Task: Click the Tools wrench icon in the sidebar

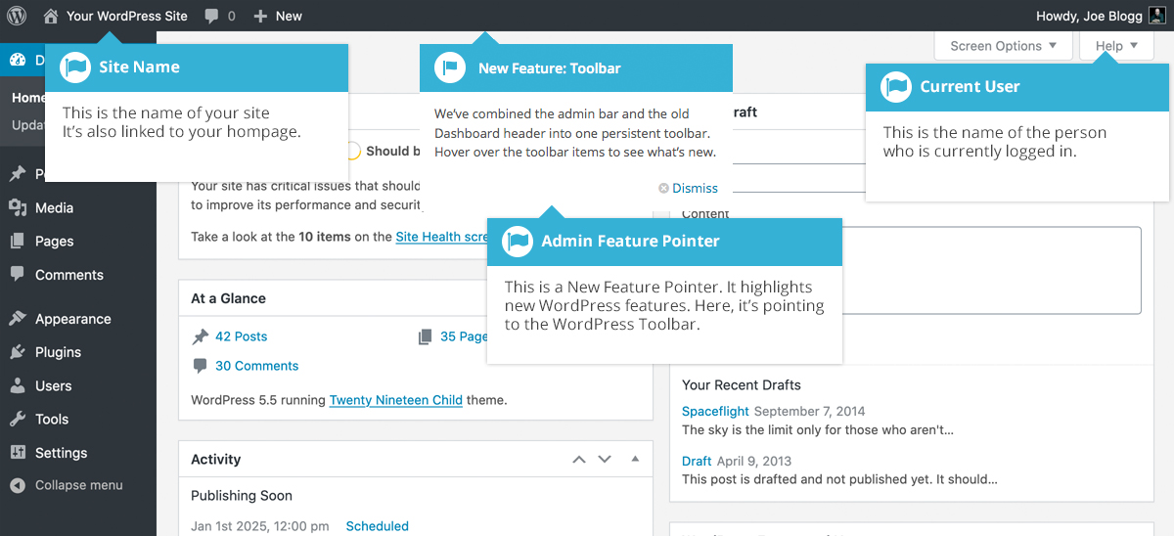Action: click(18, 419)
